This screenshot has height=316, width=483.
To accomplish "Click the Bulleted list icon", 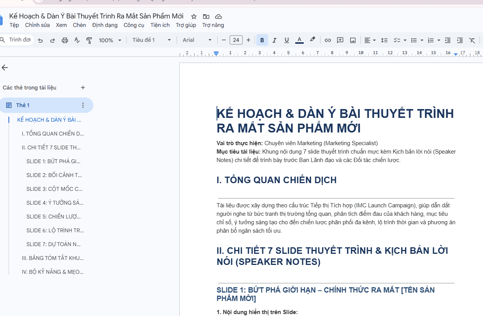I will (414, 40).
